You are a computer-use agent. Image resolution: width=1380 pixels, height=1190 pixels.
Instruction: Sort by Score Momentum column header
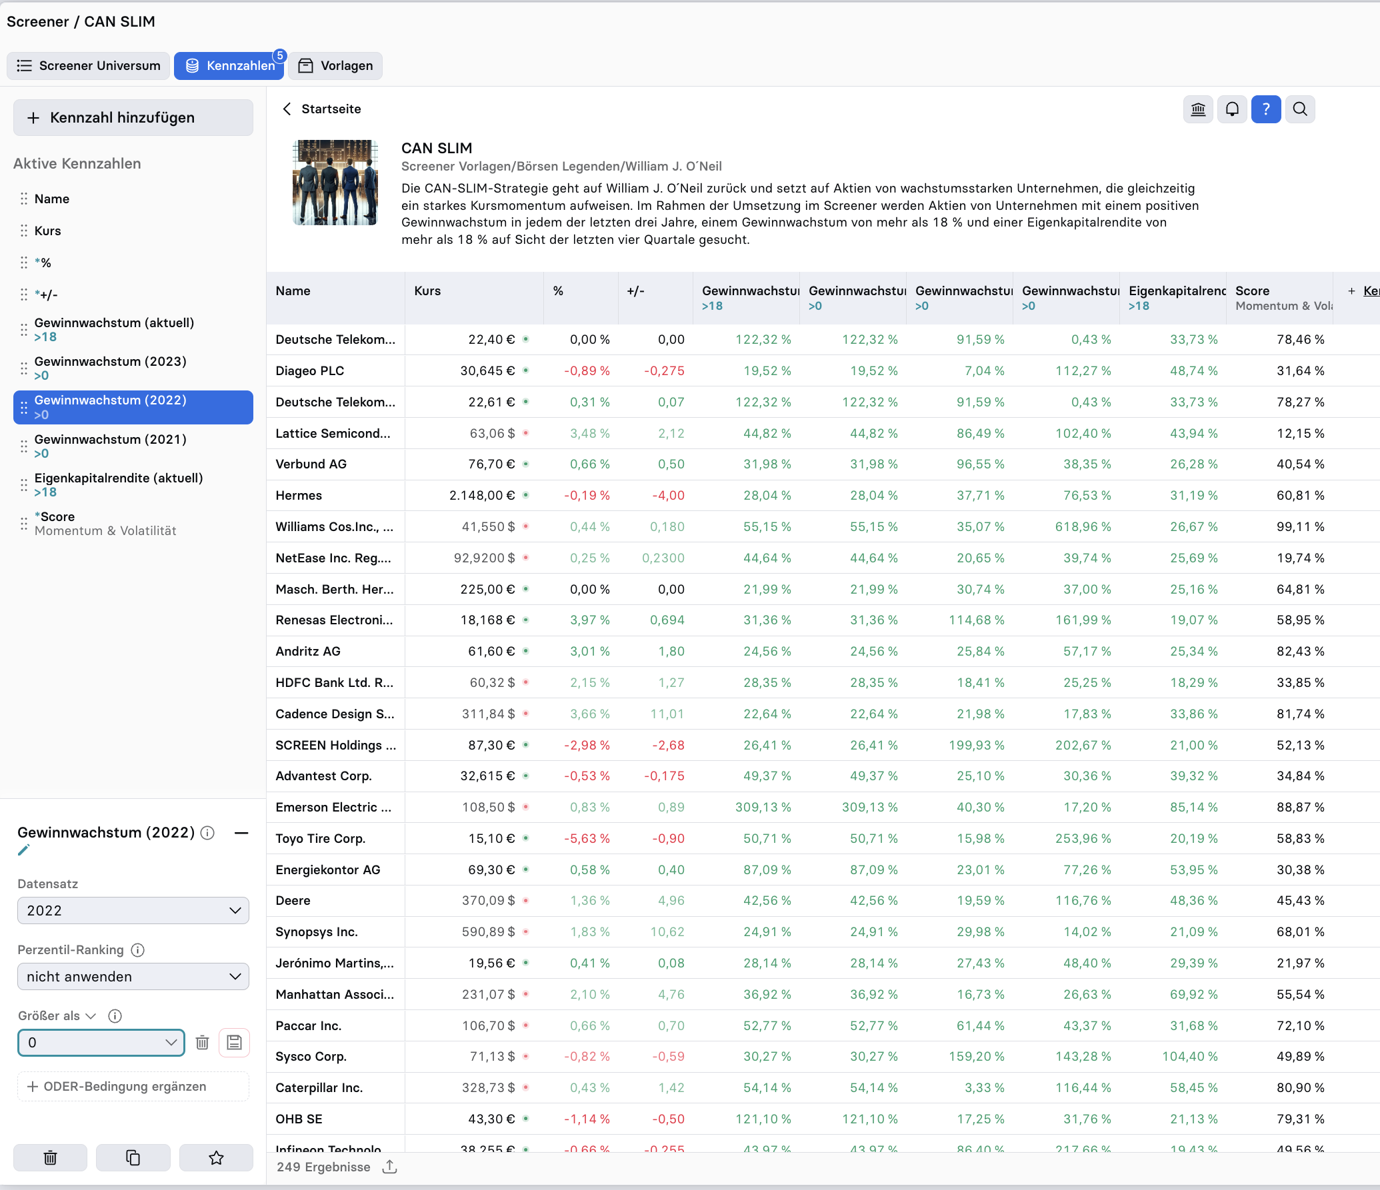pyautogui.click(x=1279, y=298)
